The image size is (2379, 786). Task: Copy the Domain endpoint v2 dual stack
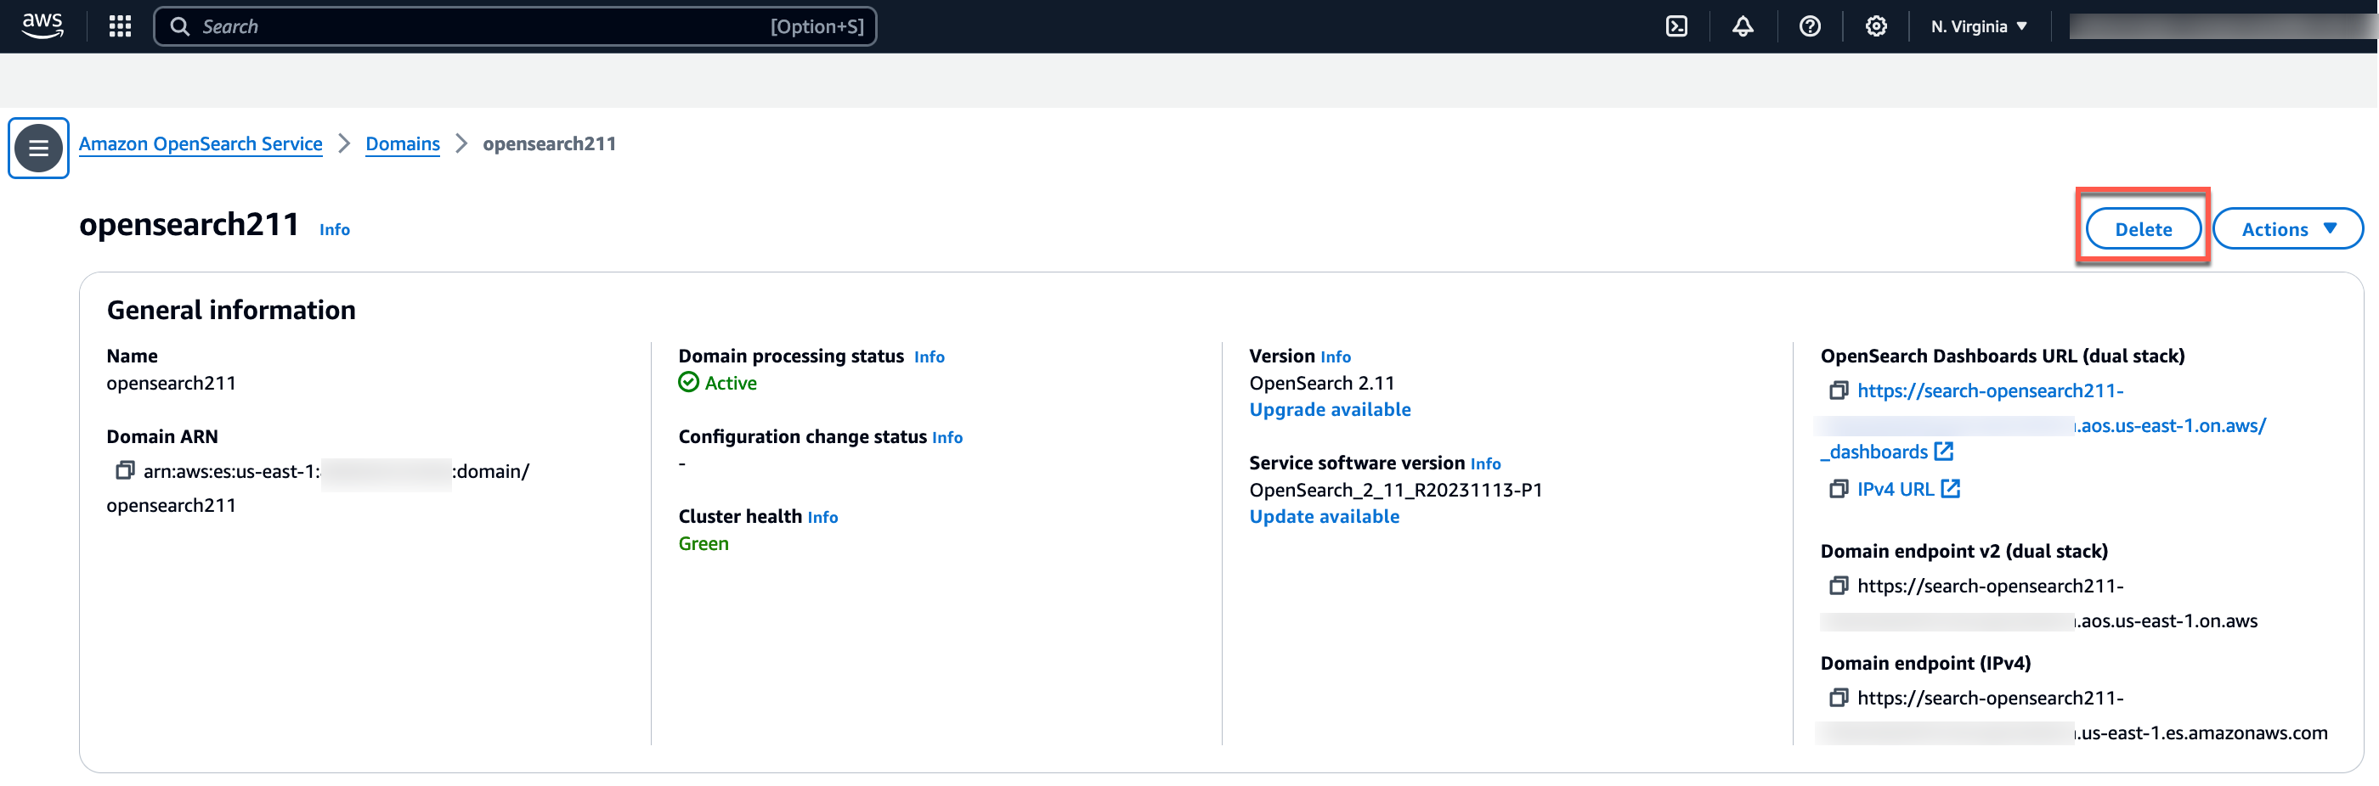click(x=1838, y=586)
